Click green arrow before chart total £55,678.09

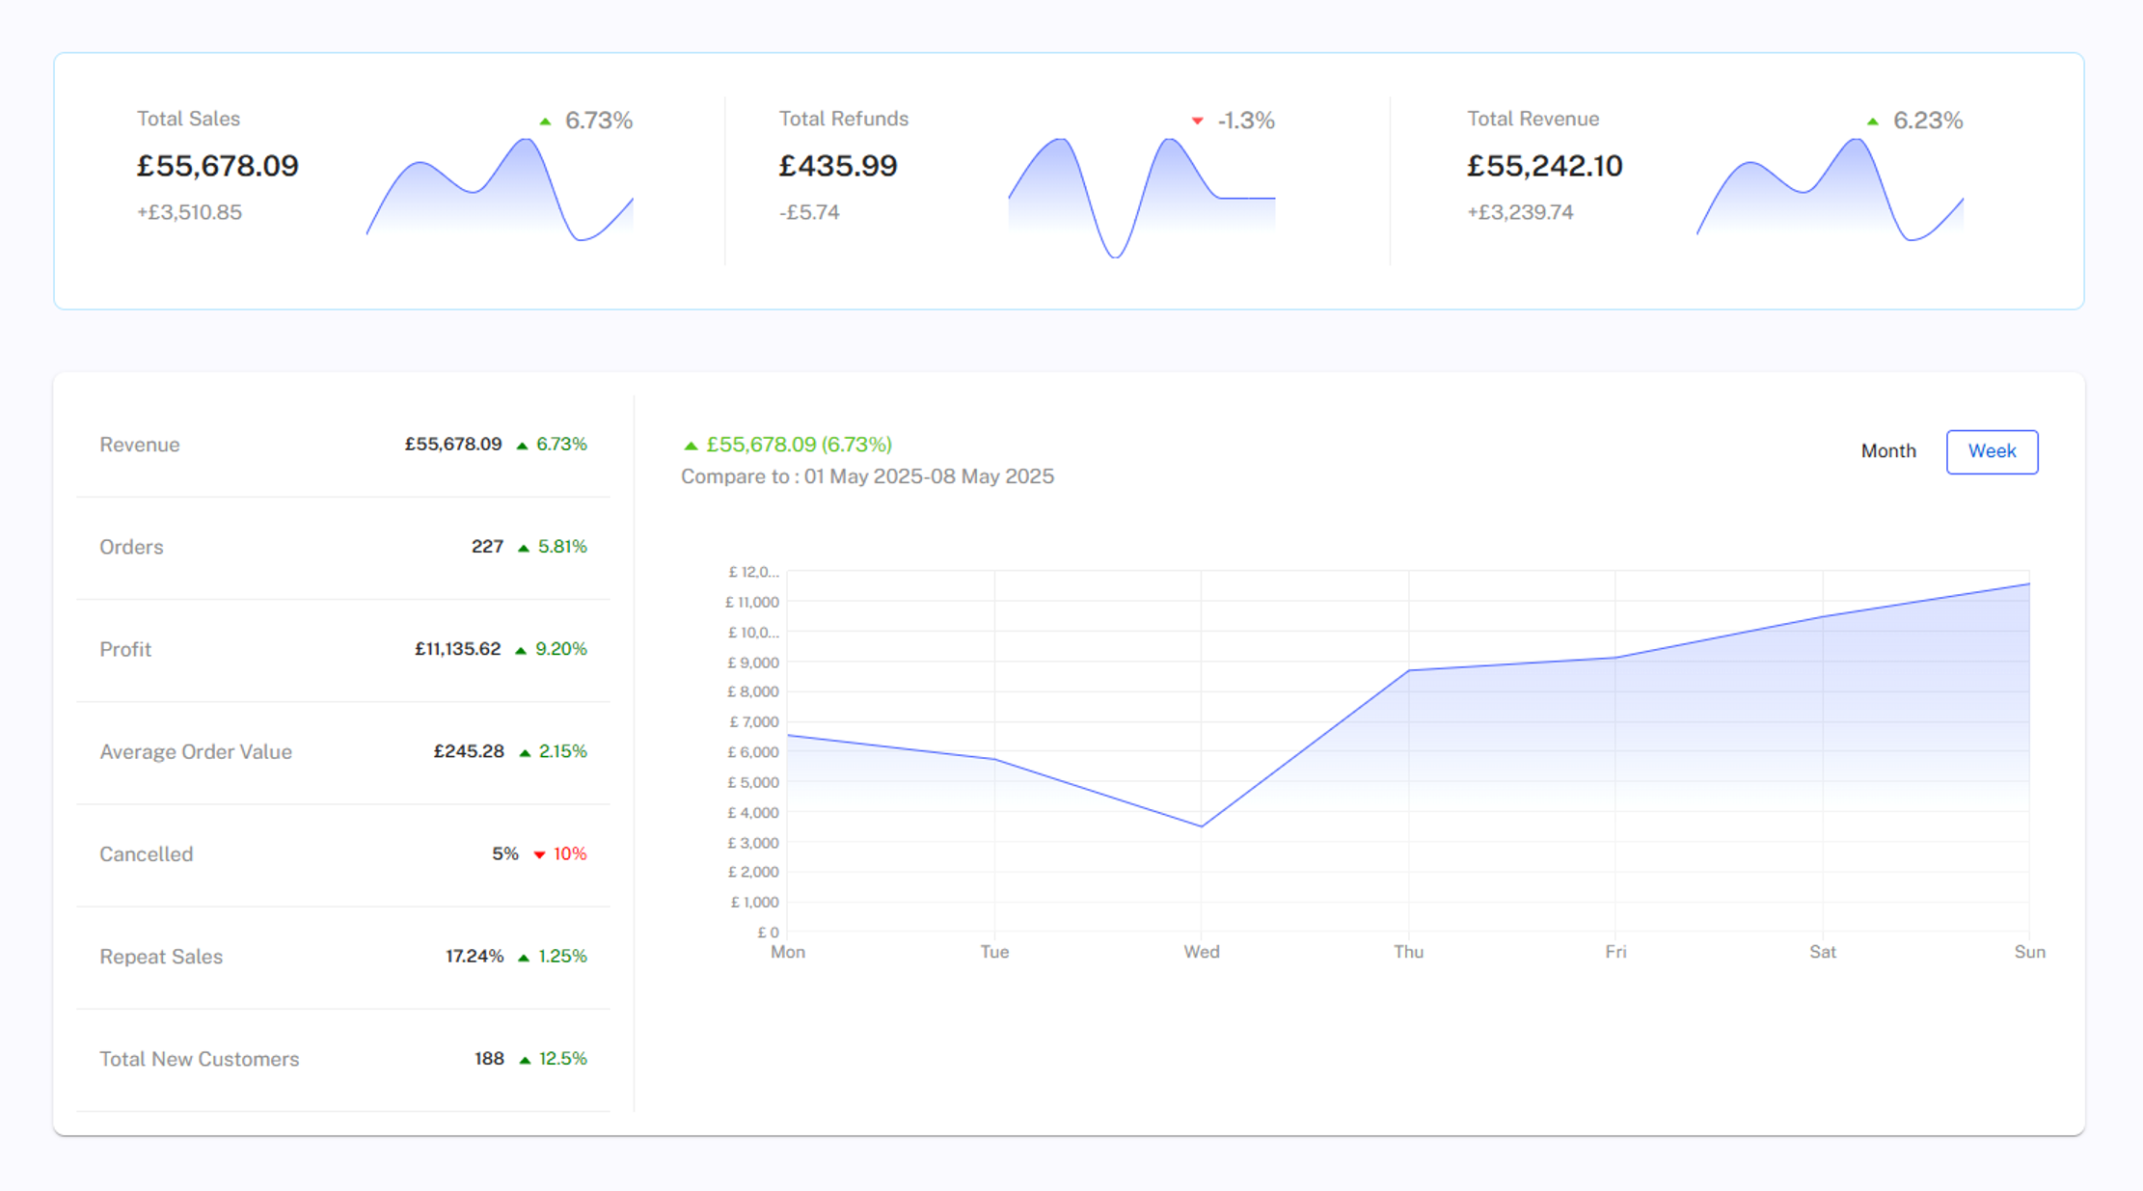click(691, 446)
